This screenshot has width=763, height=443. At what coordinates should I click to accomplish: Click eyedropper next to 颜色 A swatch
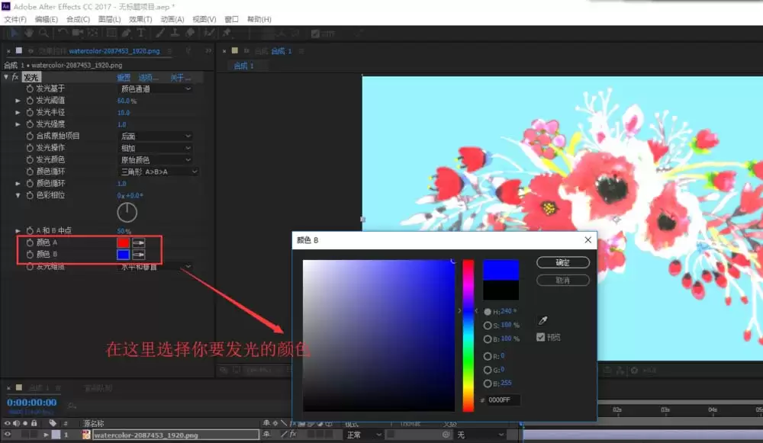click(x=139, y=242)
